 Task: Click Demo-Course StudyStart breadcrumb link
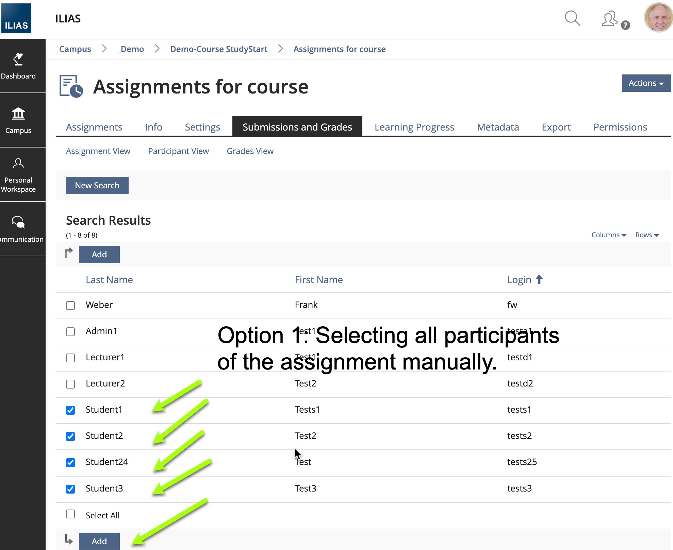(218, 49)
